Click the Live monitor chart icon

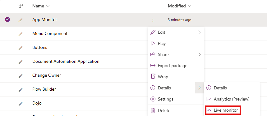pos(209,110)
